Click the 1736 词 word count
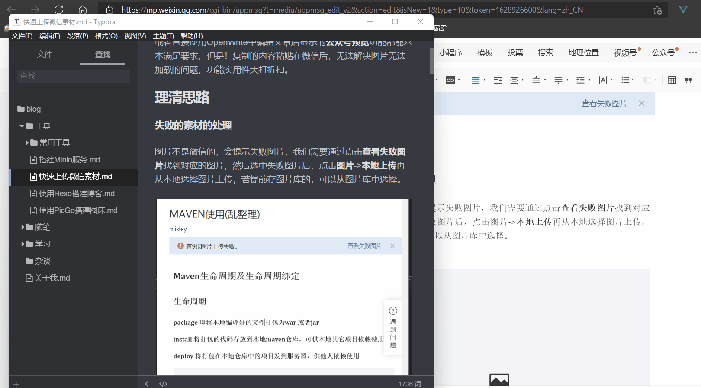This screenshot has width=701, height=388. point(410,384)
